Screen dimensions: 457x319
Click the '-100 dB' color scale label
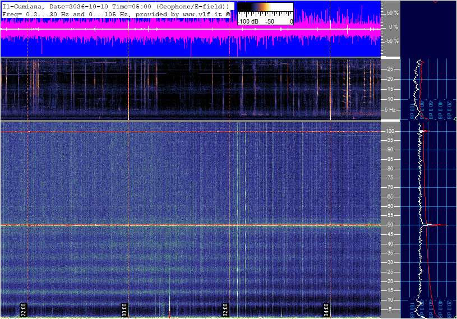[248, 21]
